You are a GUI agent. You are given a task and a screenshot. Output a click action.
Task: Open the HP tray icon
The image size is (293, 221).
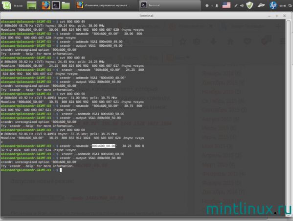(273, 5)
